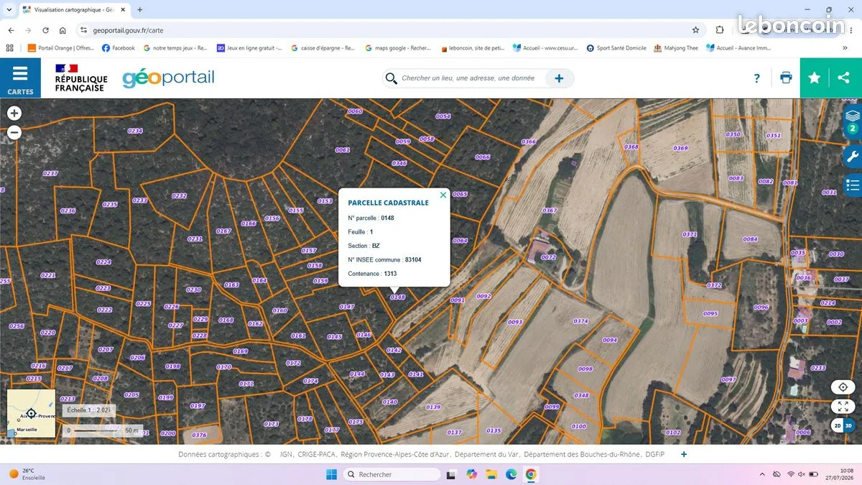Click the République Française logo
Image resolution: width=862 pixels, height=485 pixels.
pos(80,78)
